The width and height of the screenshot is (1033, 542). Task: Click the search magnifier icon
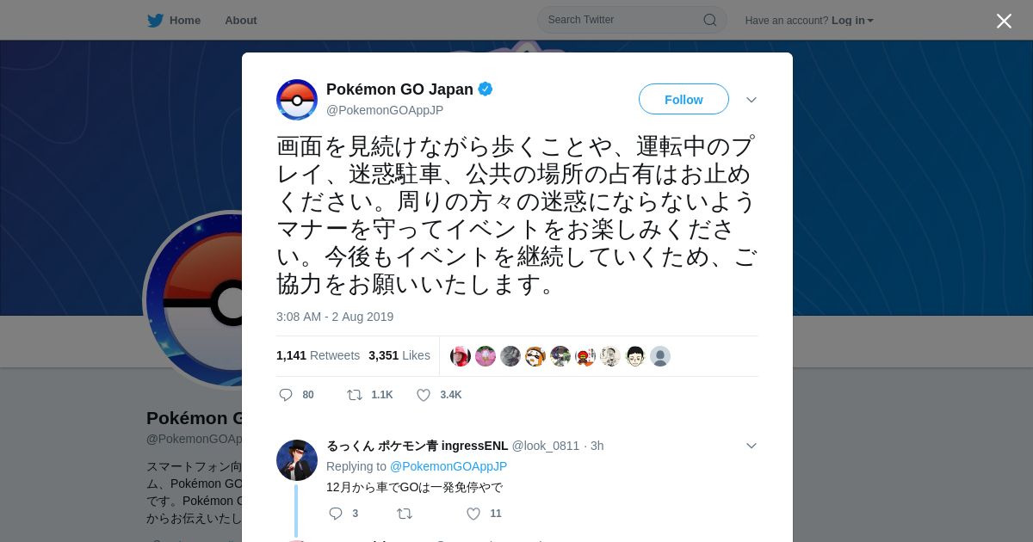point(710,20)
